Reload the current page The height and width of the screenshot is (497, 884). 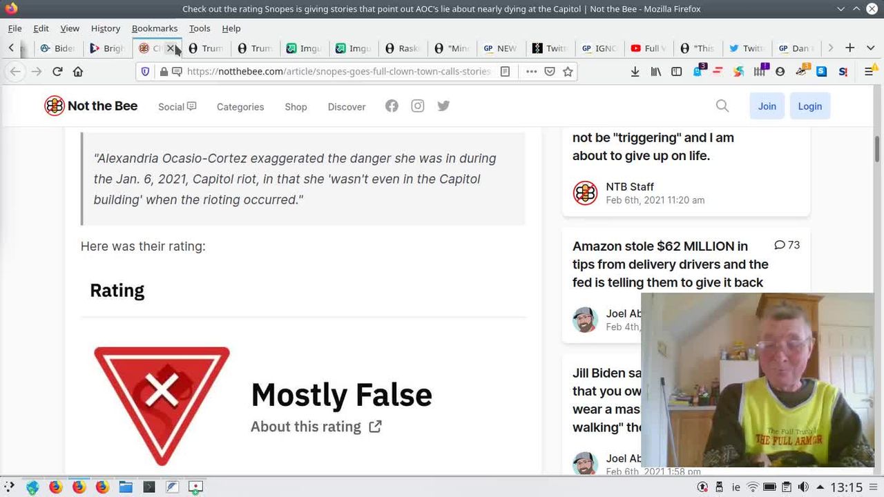click(57, 72)
